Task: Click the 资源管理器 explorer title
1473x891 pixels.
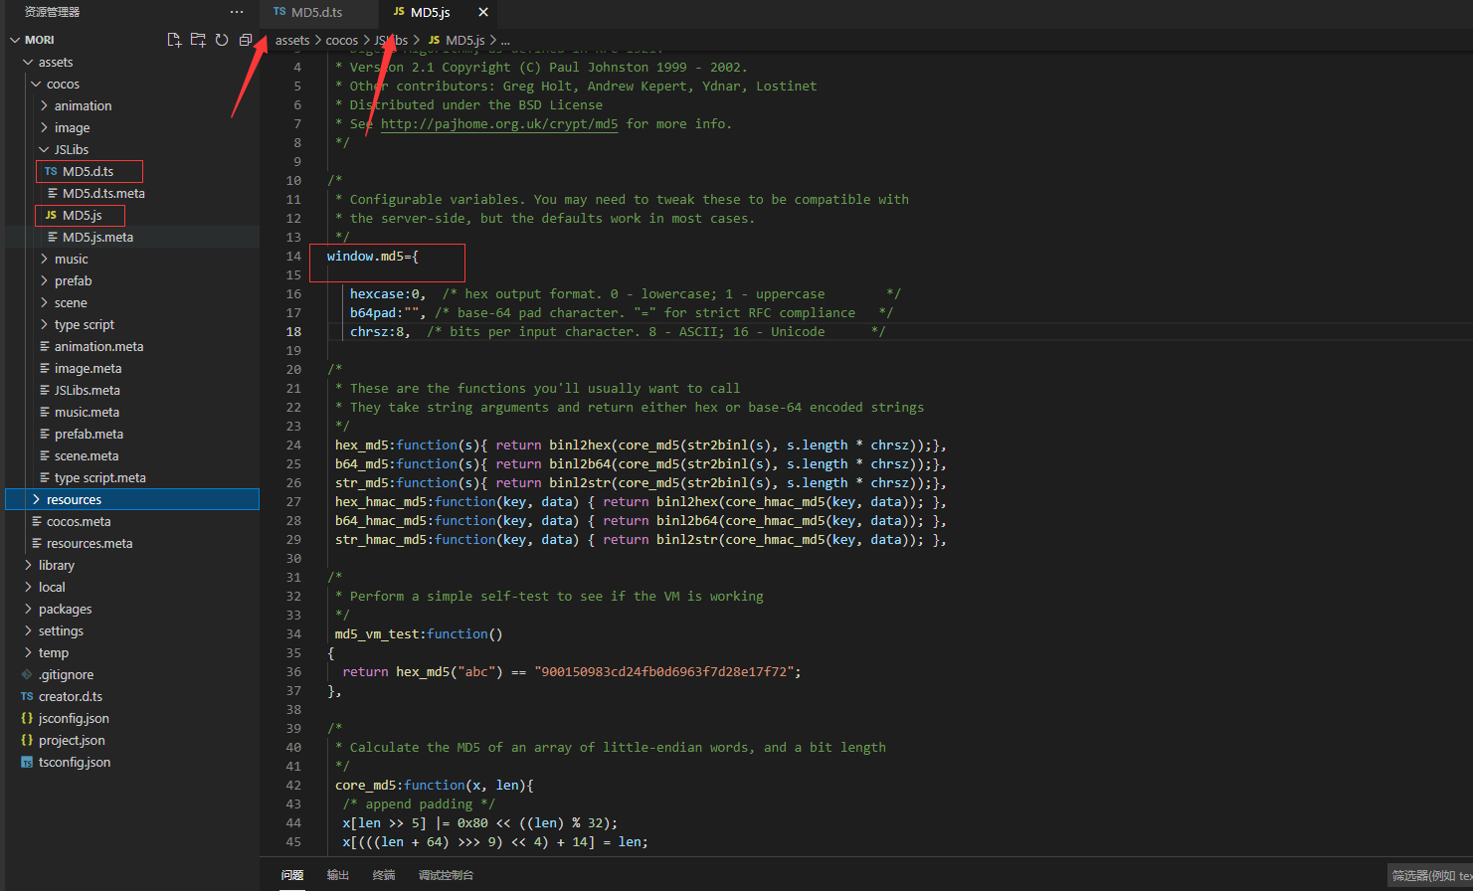Action: [52, 12]
